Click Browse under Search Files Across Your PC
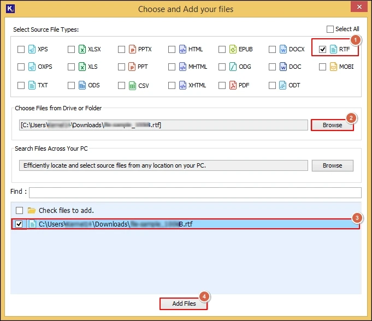This screenshot has height=321, width=372. click(332, 165)
